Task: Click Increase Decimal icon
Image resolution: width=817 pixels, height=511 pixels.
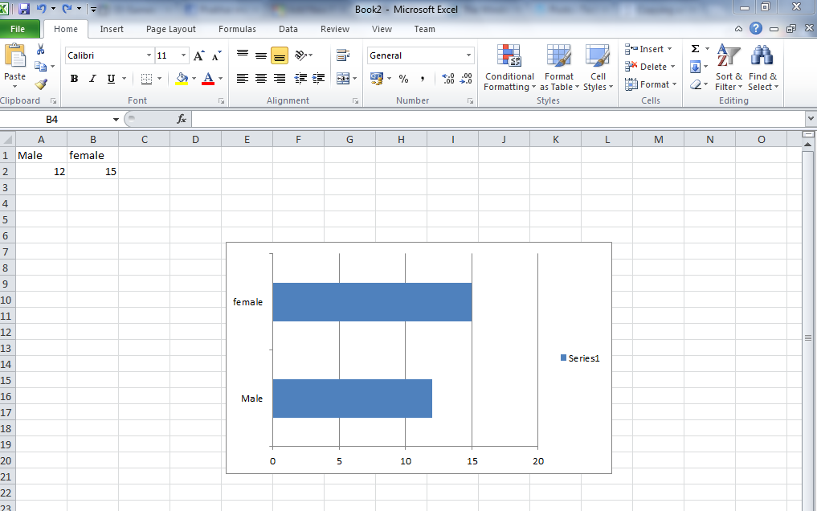Action: (448, 79)
